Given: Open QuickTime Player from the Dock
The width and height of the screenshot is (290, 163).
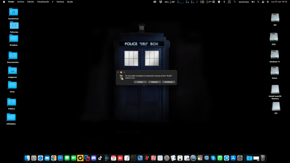Looking at the screenshot, I should coord(206,158).
